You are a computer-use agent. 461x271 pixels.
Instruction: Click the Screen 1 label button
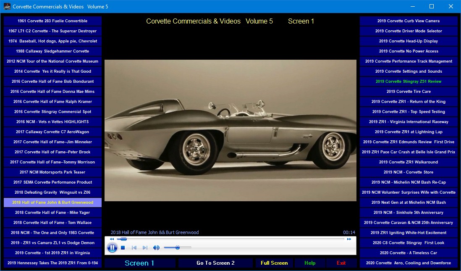[140, 263]
